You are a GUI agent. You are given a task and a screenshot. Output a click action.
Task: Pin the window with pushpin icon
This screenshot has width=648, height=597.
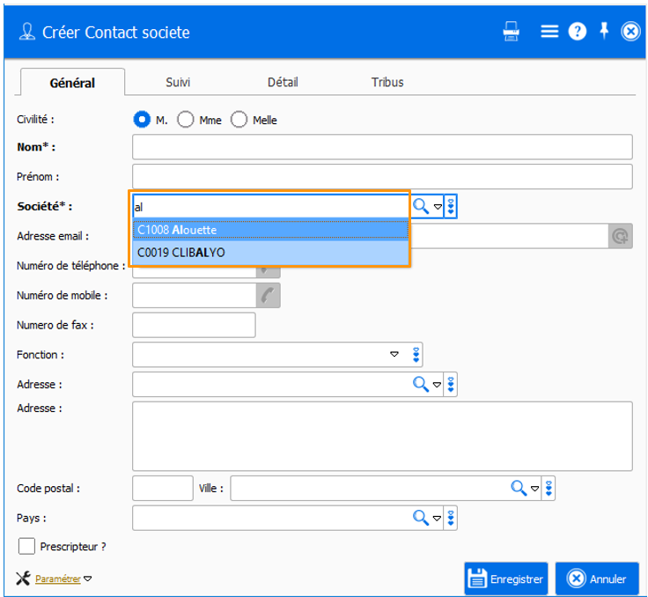(604, 31)
